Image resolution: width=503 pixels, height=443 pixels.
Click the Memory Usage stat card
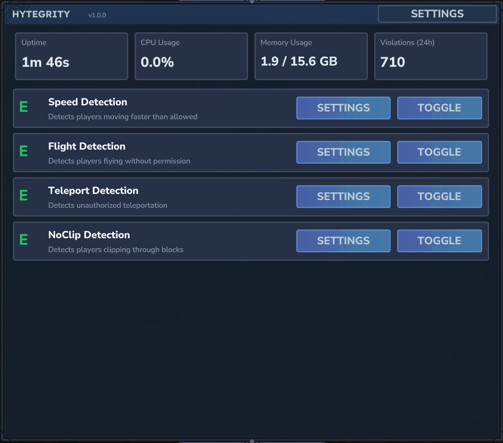(311, 56)
